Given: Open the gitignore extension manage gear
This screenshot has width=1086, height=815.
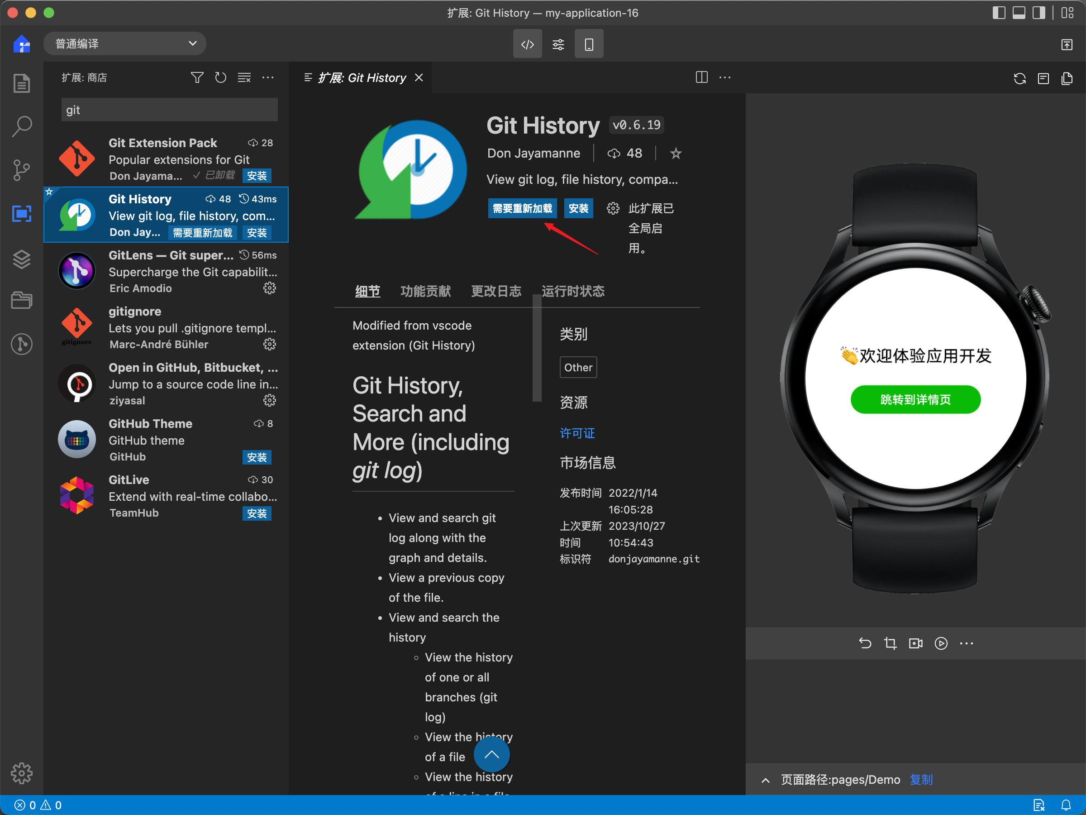Looking at the screenshot, I should pos(270,344).
